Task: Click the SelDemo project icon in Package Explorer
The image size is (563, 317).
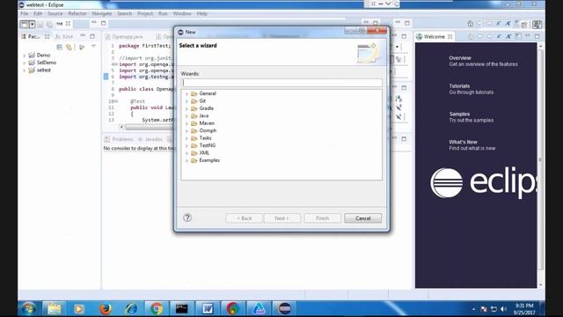Action: click(x=32, y=63)
